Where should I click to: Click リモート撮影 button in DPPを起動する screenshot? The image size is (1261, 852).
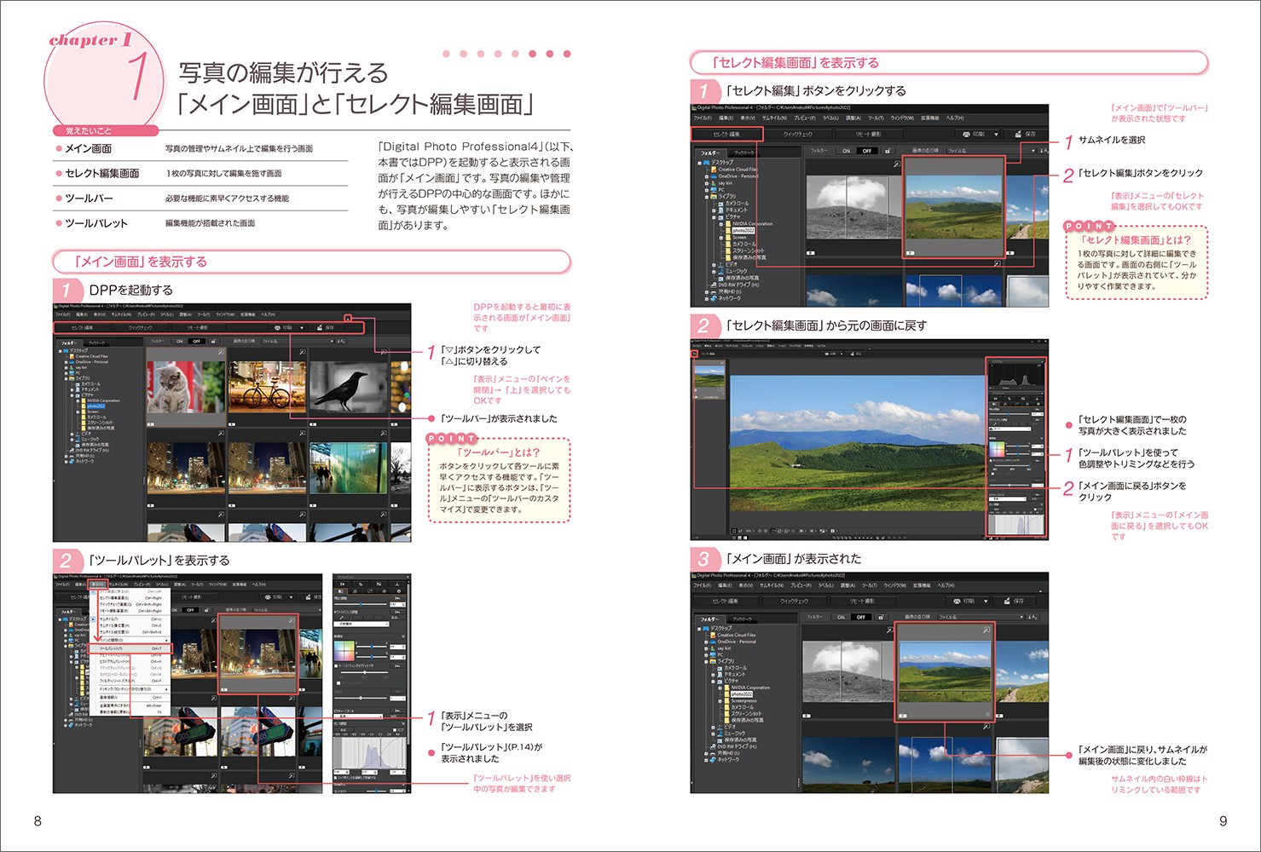[198, 327]
